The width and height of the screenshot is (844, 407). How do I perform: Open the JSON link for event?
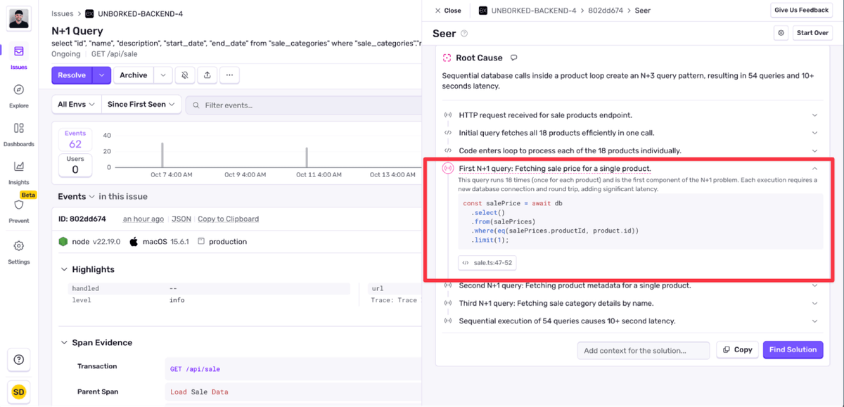tap(181, 219)
